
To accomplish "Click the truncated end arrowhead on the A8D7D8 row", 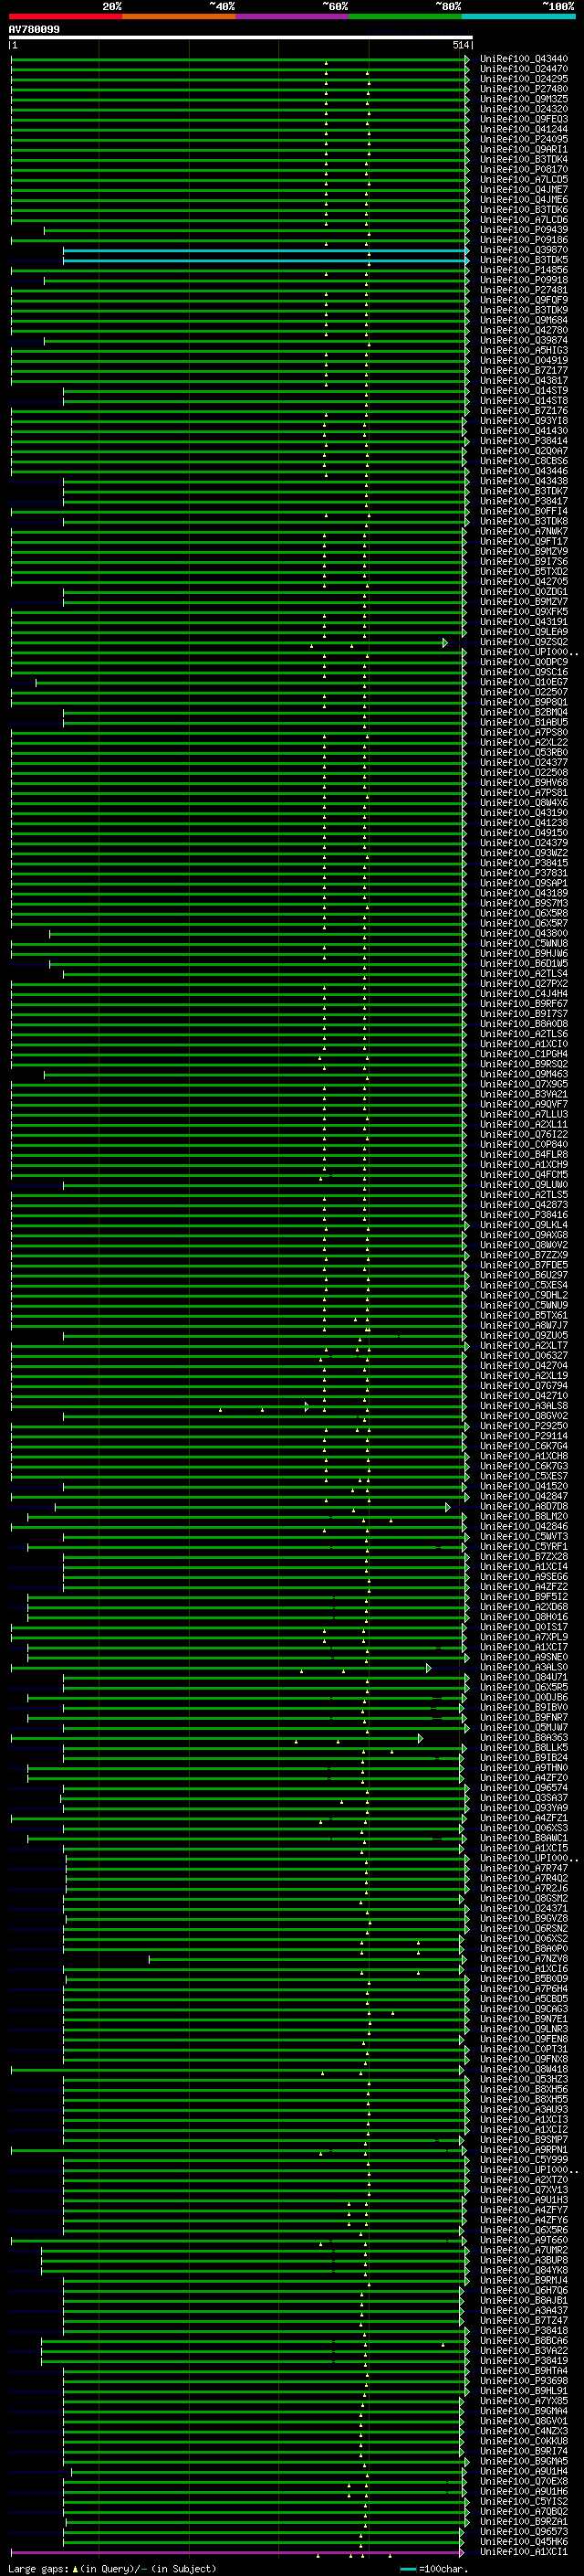I will tap(447, 1507).
